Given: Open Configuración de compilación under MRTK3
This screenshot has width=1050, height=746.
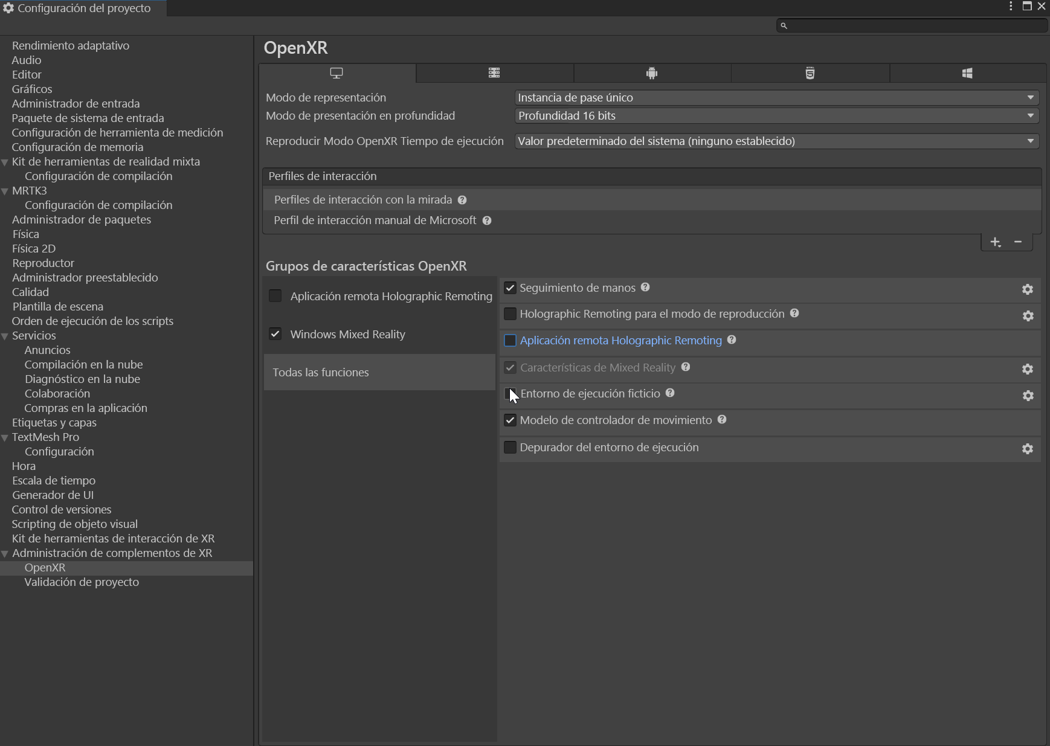Looking at the screenshot, I should pos(98,205).
